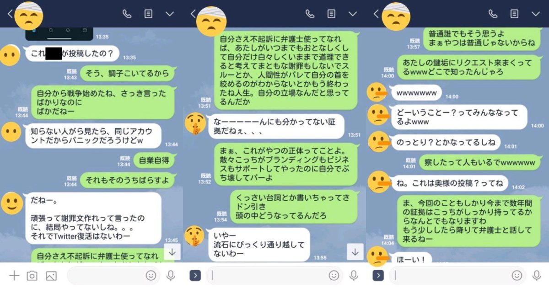Tap the camera icon in the message bar
549x288 pixels.
pyautogui.click(x=32, y=276)
